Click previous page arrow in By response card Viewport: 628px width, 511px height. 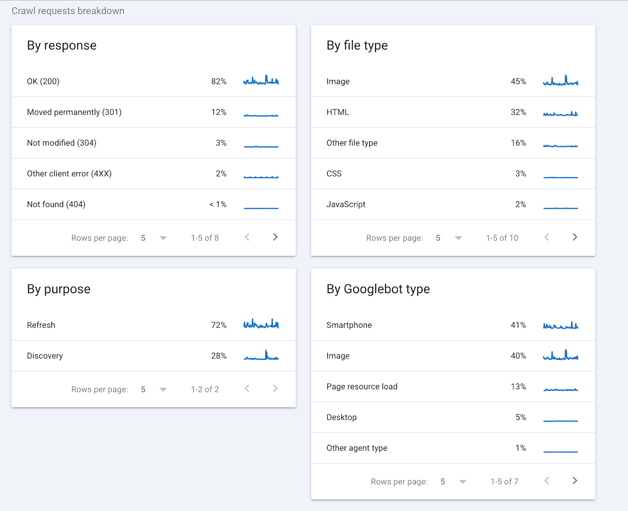pyautogui.click(x=247, y=237)
